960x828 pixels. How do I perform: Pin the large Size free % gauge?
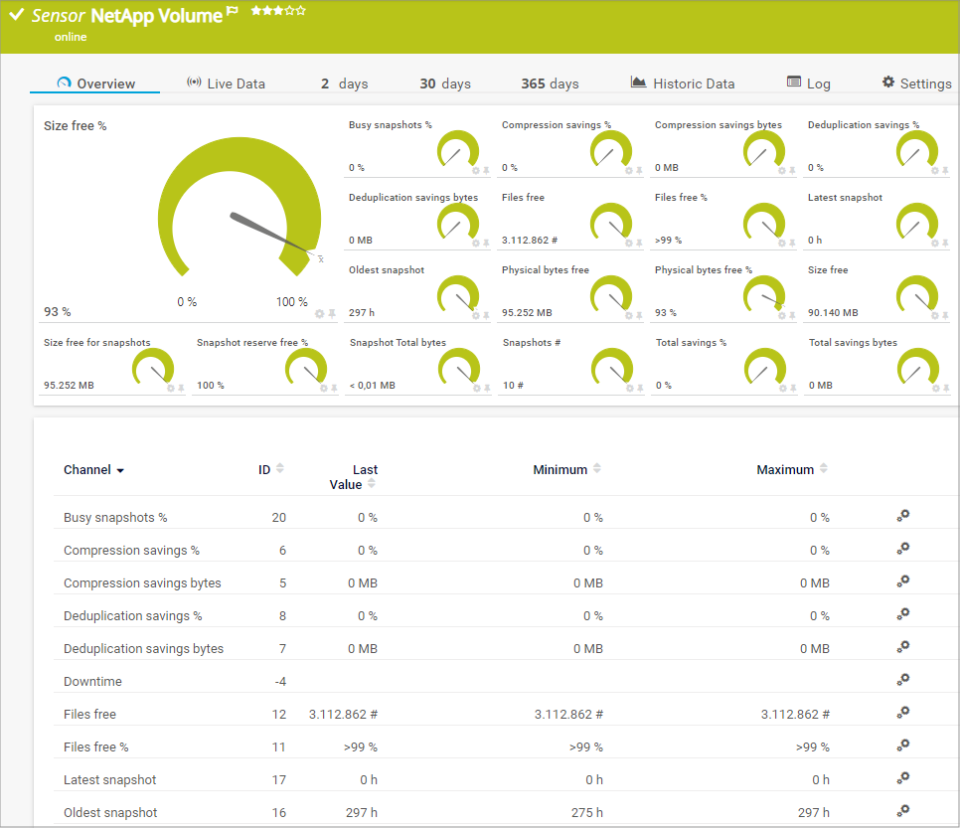coord(332,314)
